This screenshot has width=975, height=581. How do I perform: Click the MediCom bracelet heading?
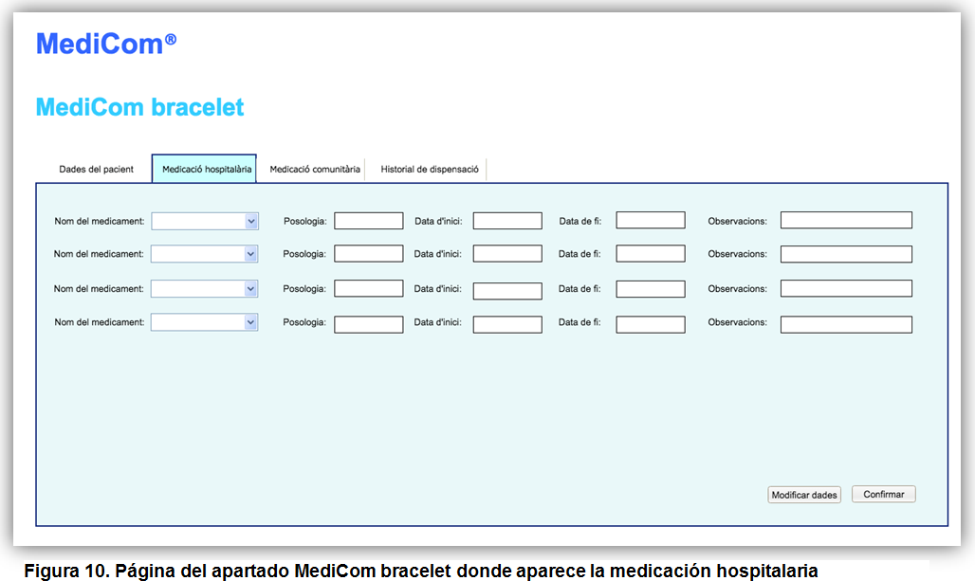pos(140,107)
